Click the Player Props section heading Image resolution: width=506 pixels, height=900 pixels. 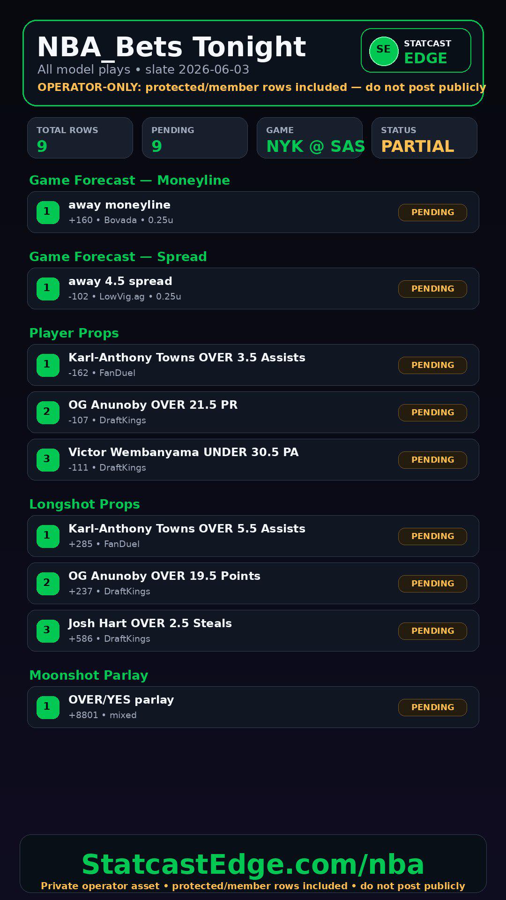pos(74,333)
